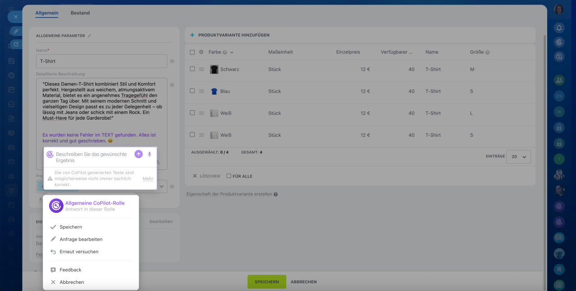Click the pencil icon beside Allgemeine Parameter
Screen dimensions: 576x291
[89, 36]
